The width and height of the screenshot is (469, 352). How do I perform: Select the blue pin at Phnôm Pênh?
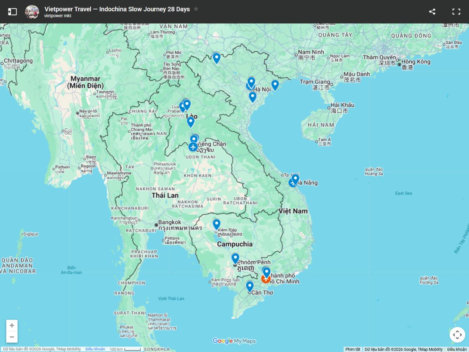(235, 259)
